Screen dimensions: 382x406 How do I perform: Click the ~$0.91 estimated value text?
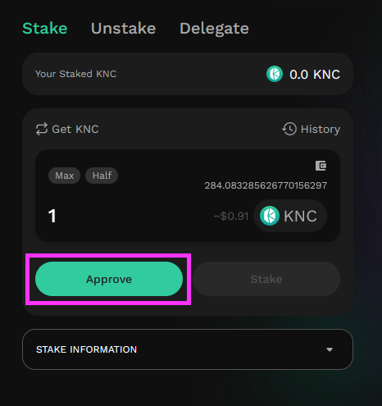coord(231,217)
